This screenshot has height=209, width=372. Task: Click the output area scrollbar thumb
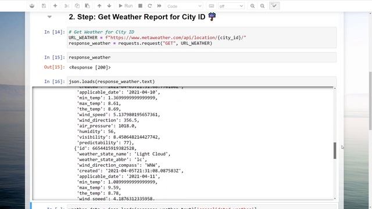(335, 151)
